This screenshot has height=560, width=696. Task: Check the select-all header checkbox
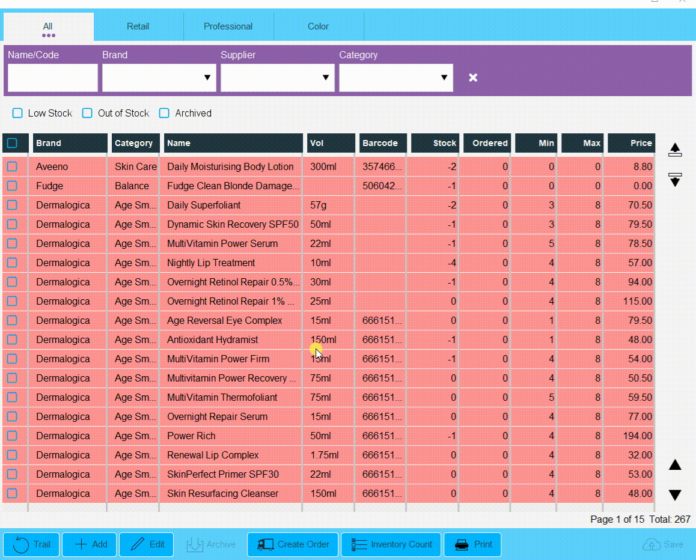click(12, 143)
